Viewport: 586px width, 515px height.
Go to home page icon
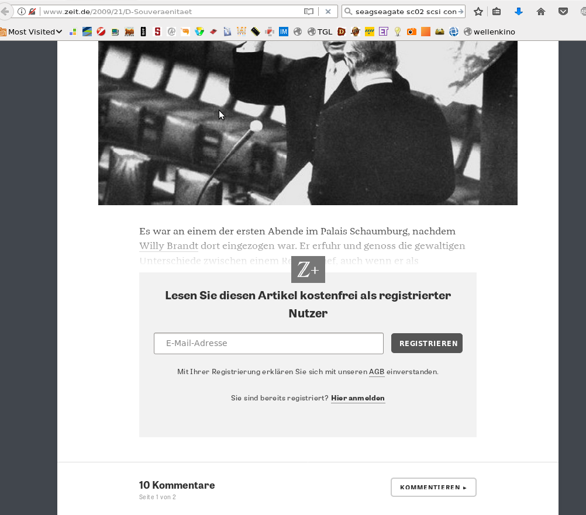(541, 12)
